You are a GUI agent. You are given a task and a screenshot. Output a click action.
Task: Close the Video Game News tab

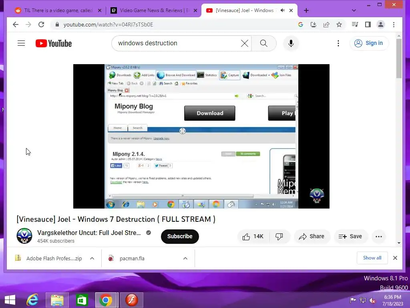[195, 10]
